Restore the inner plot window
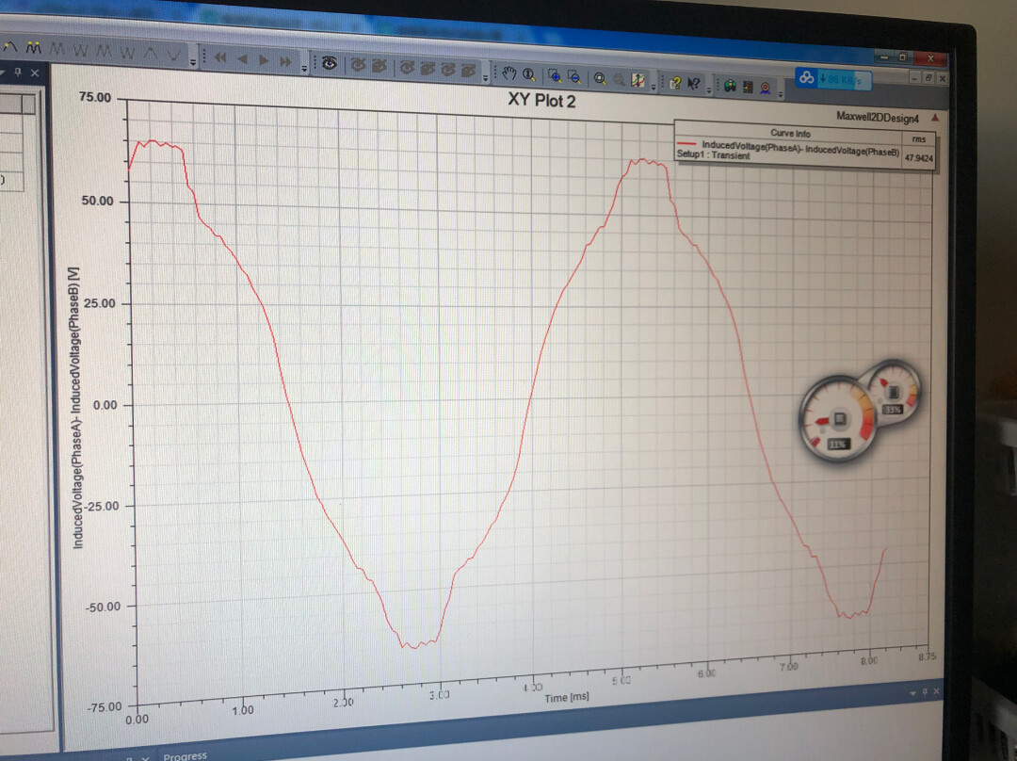 (x=928, y=78)
